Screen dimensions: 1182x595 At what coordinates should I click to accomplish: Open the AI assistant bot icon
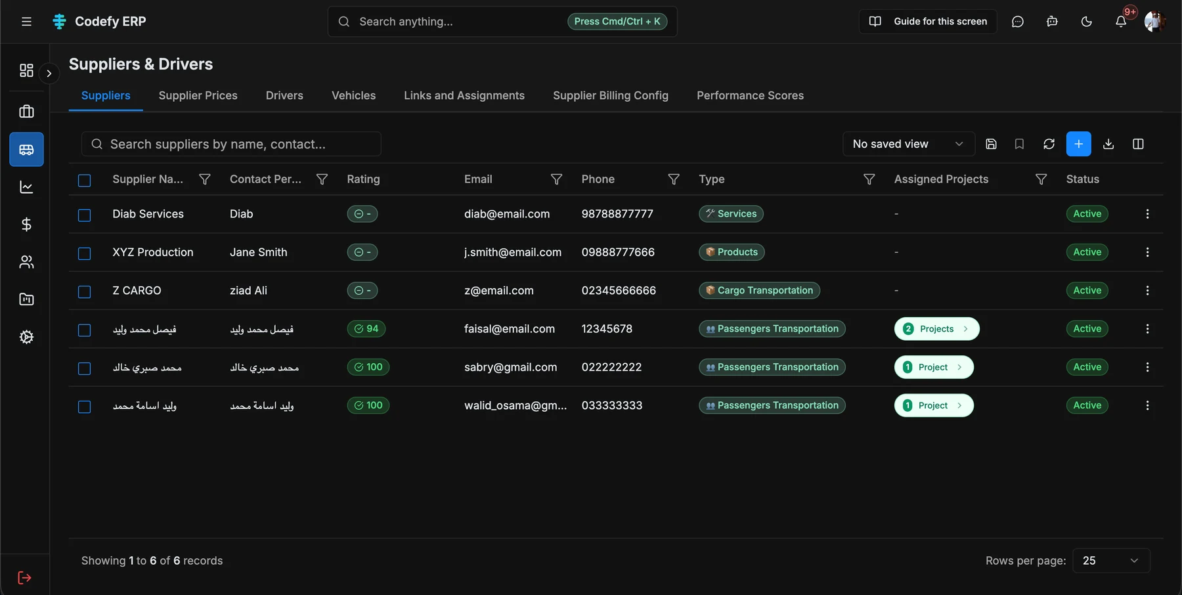[x=1052, y=22]
